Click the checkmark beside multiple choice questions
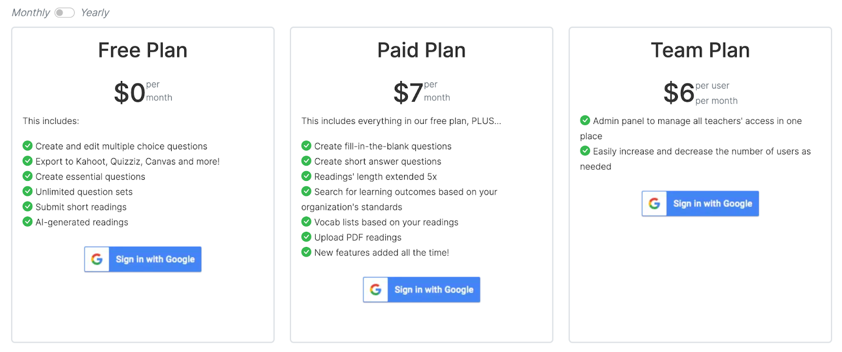The image size is (842, 352). pos(28,146)
